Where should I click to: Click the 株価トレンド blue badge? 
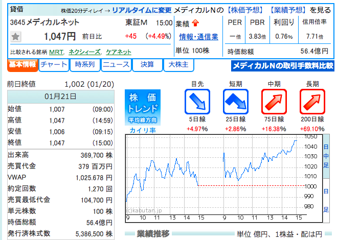(143, 107)
